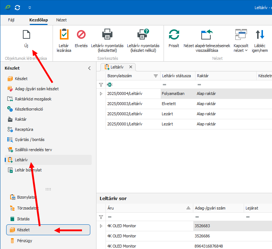The height and width of the screenshot is (249, 272).
Task: Open the quick access toolbar dropdown
Action: 30,7
